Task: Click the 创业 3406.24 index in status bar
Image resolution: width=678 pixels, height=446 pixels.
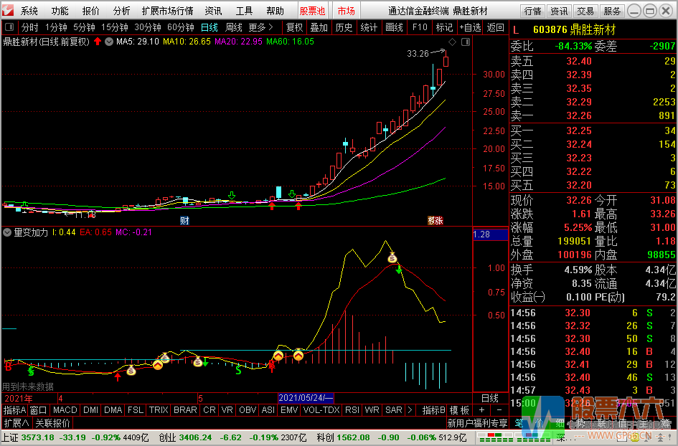Action: coord(232,438)
